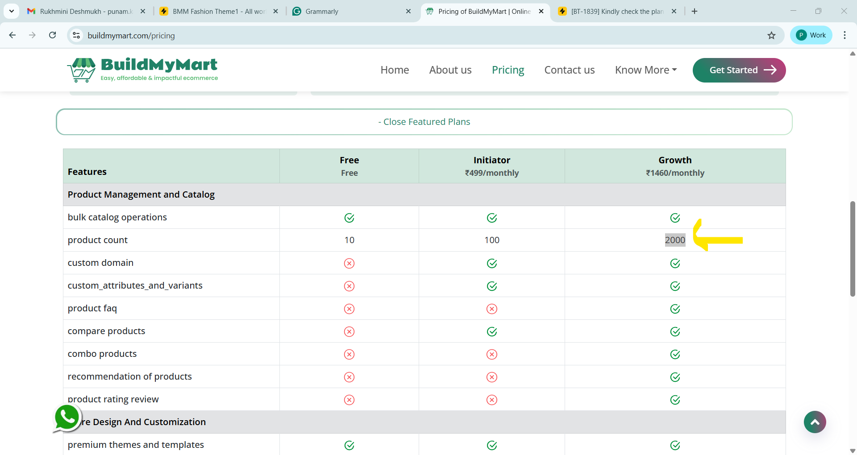Click the Growth check for bulk catalog operations
Image resolution: width=857 pixels, height=455 pixels.
pyautogui.click(x=675, y=218)
